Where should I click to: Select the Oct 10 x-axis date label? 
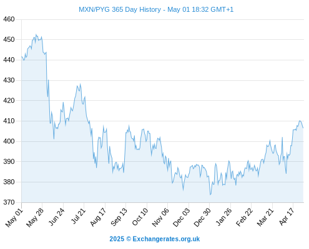click(x=140, y=217)
